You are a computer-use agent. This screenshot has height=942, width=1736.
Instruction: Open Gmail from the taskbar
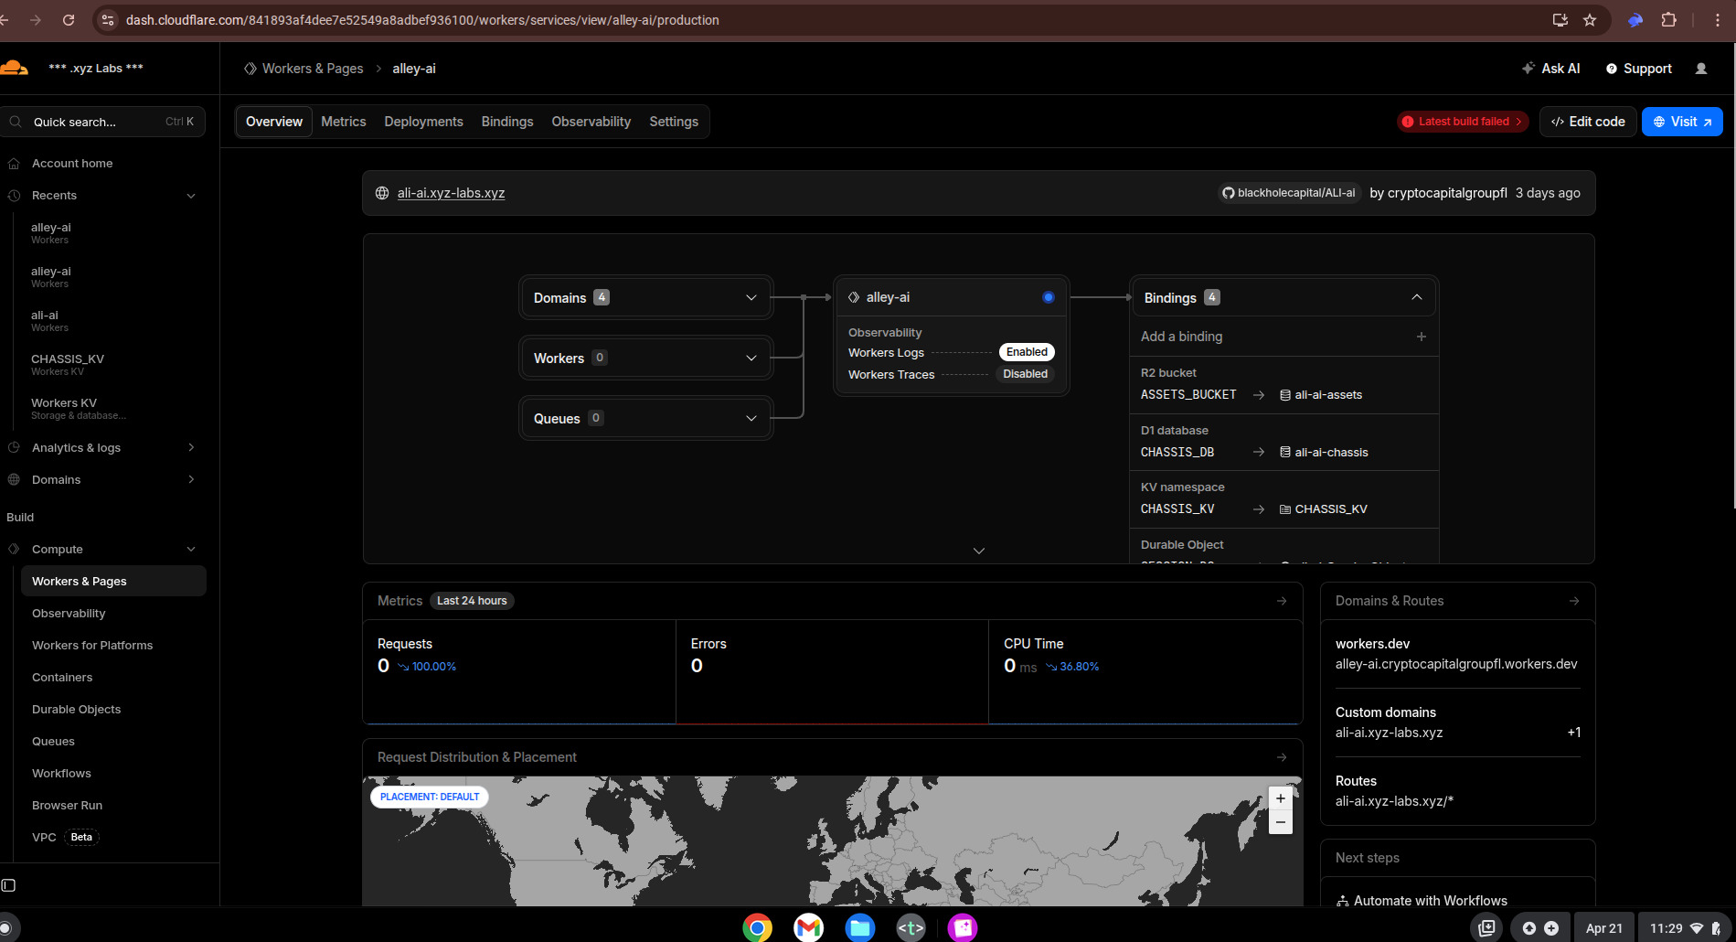pos(808,927)
